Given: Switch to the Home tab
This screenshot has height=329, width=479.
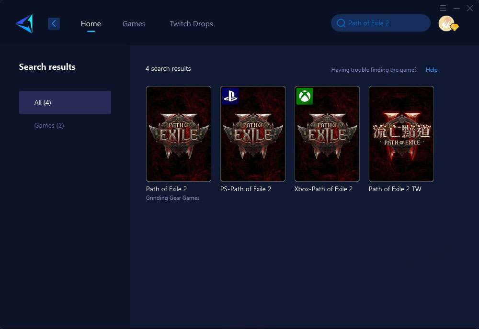Looking at the screenshot, I should (x=91, y=23).
